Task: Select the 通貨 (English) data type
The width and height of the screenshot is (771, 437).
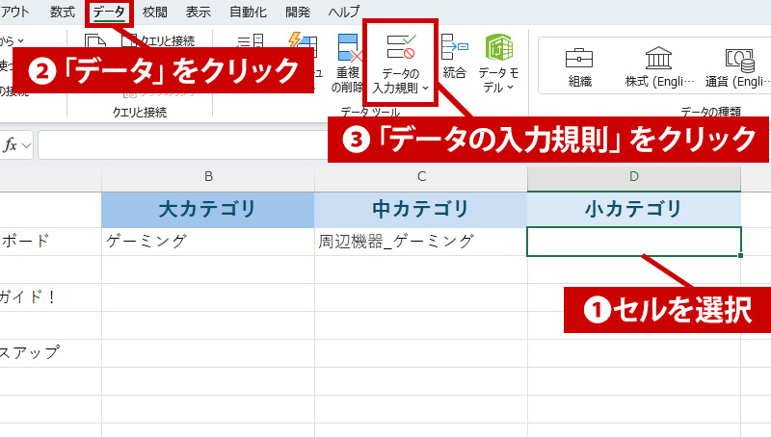Action: coord(737,67)
